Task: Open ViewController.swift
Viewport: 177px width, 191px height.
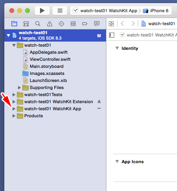Action: pos(50,59)
